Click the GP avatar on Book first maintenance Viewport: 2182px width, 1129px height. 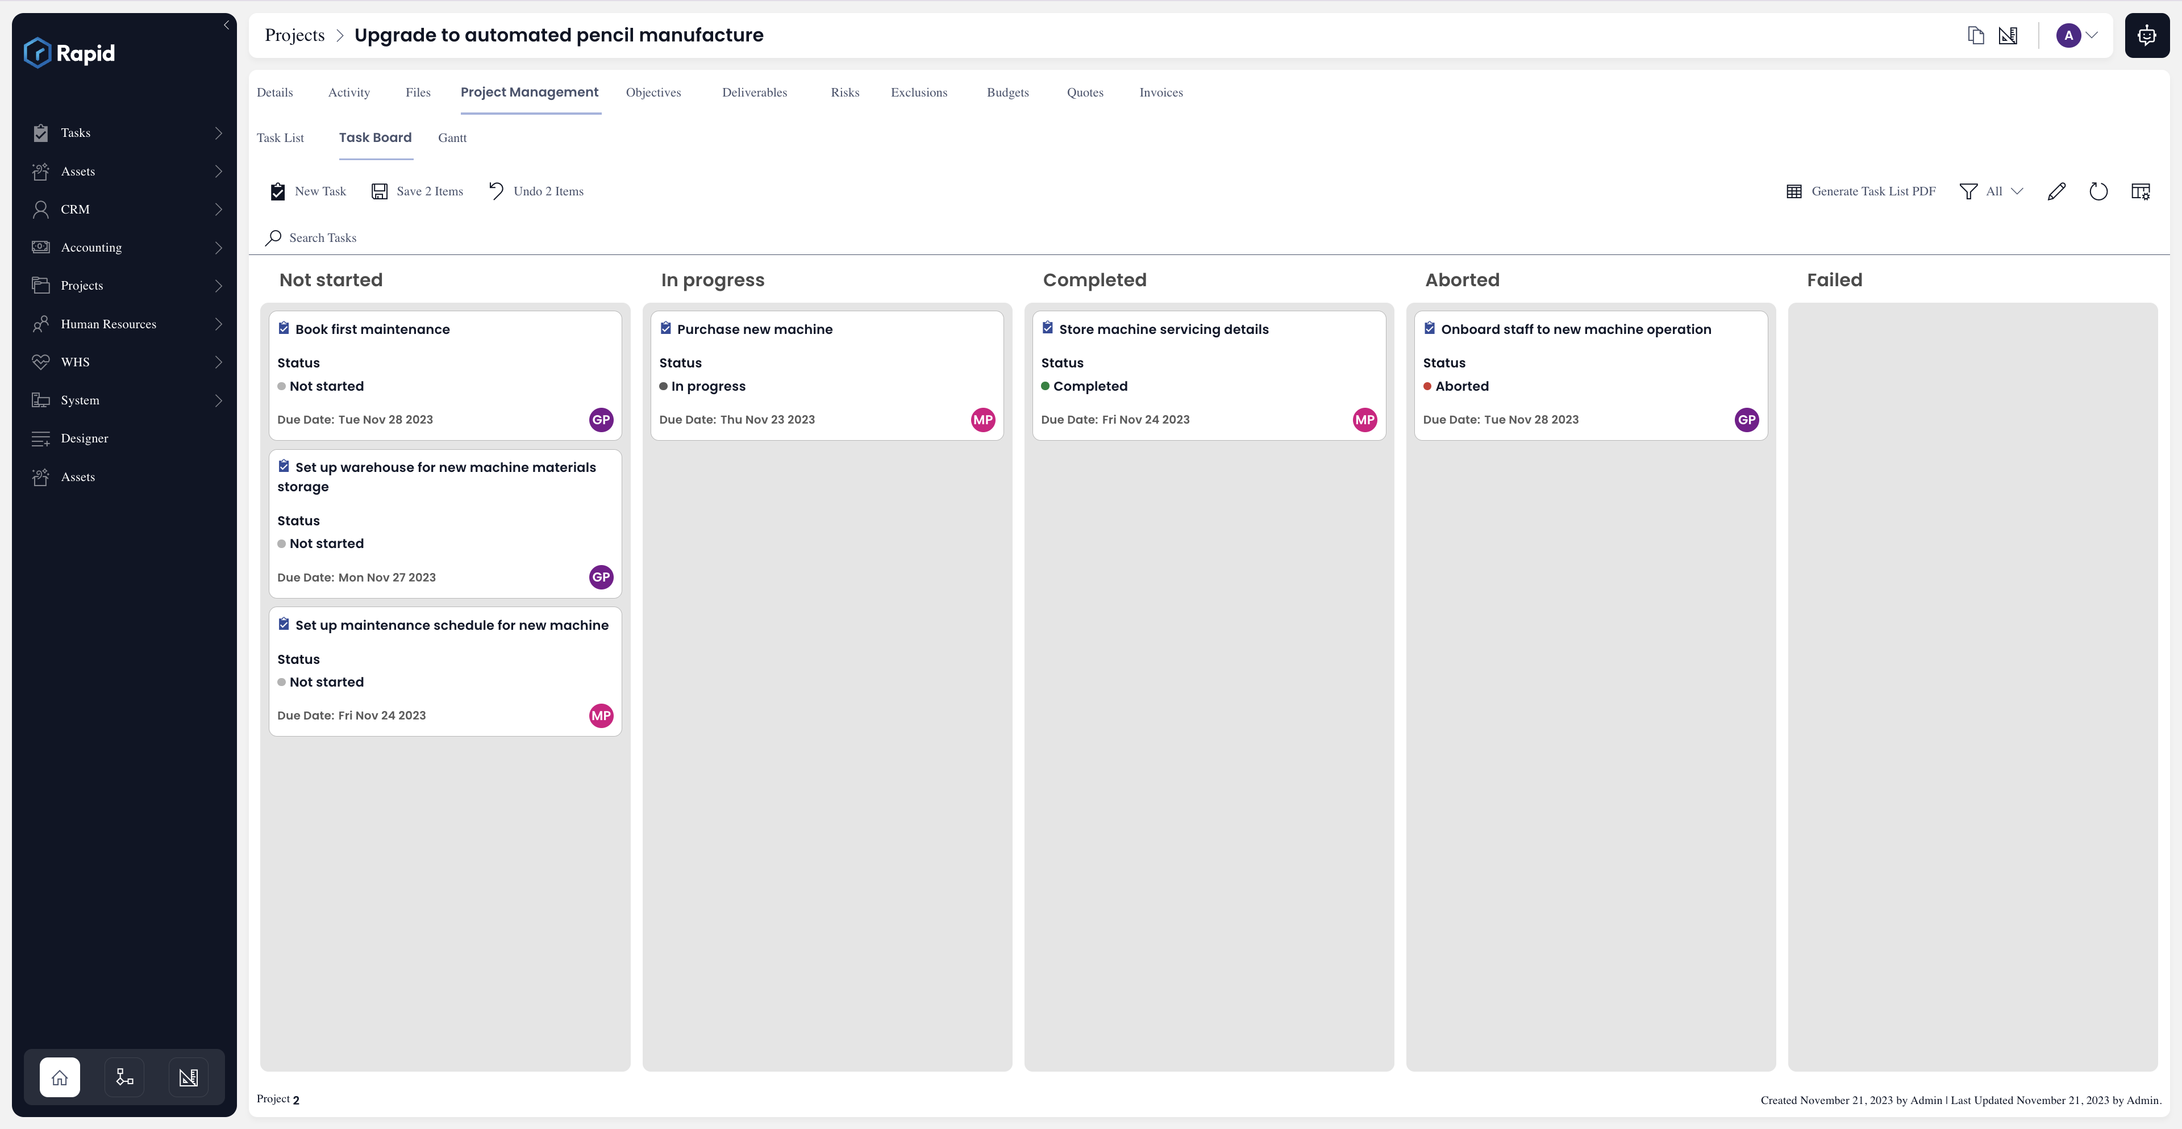(x=601, y=420)
